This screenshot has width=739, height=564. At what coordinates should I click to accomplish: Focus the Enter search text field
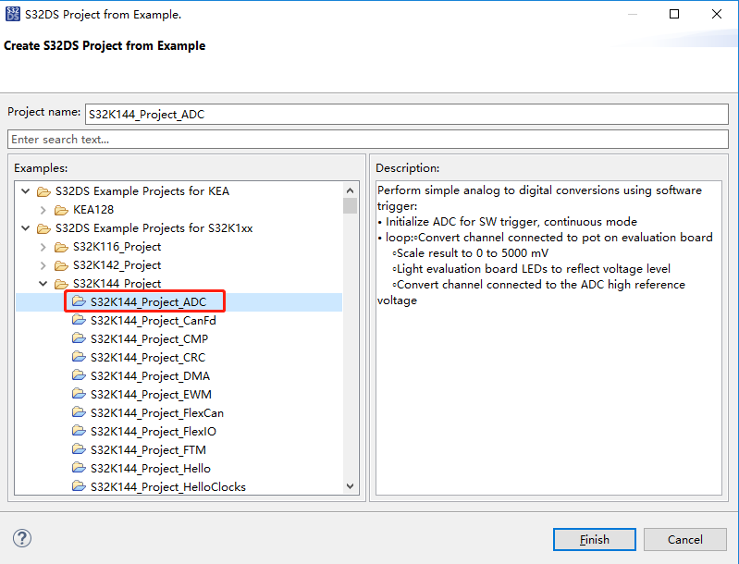click(x=368, y=140)
